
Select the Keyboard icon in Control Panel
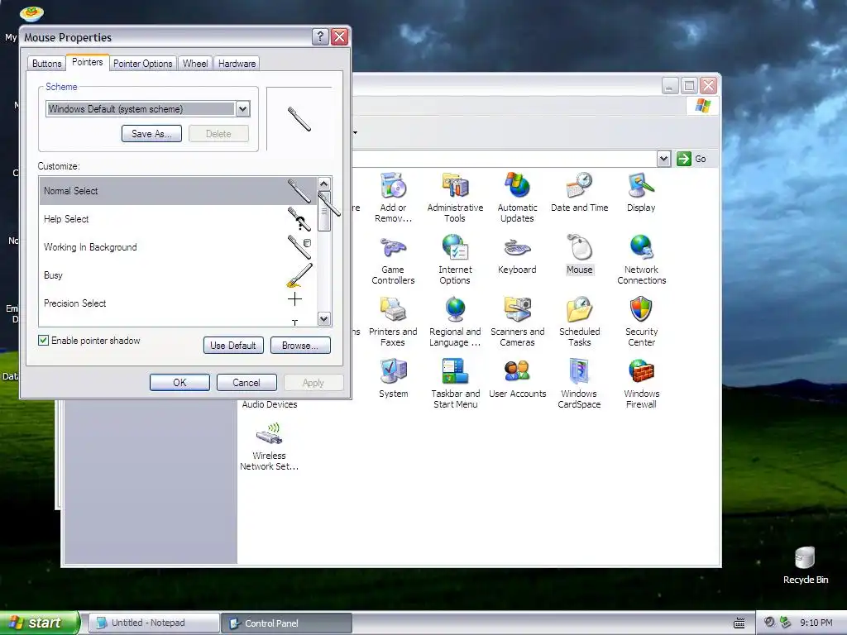pyautogui.click(x=517, y=255)
